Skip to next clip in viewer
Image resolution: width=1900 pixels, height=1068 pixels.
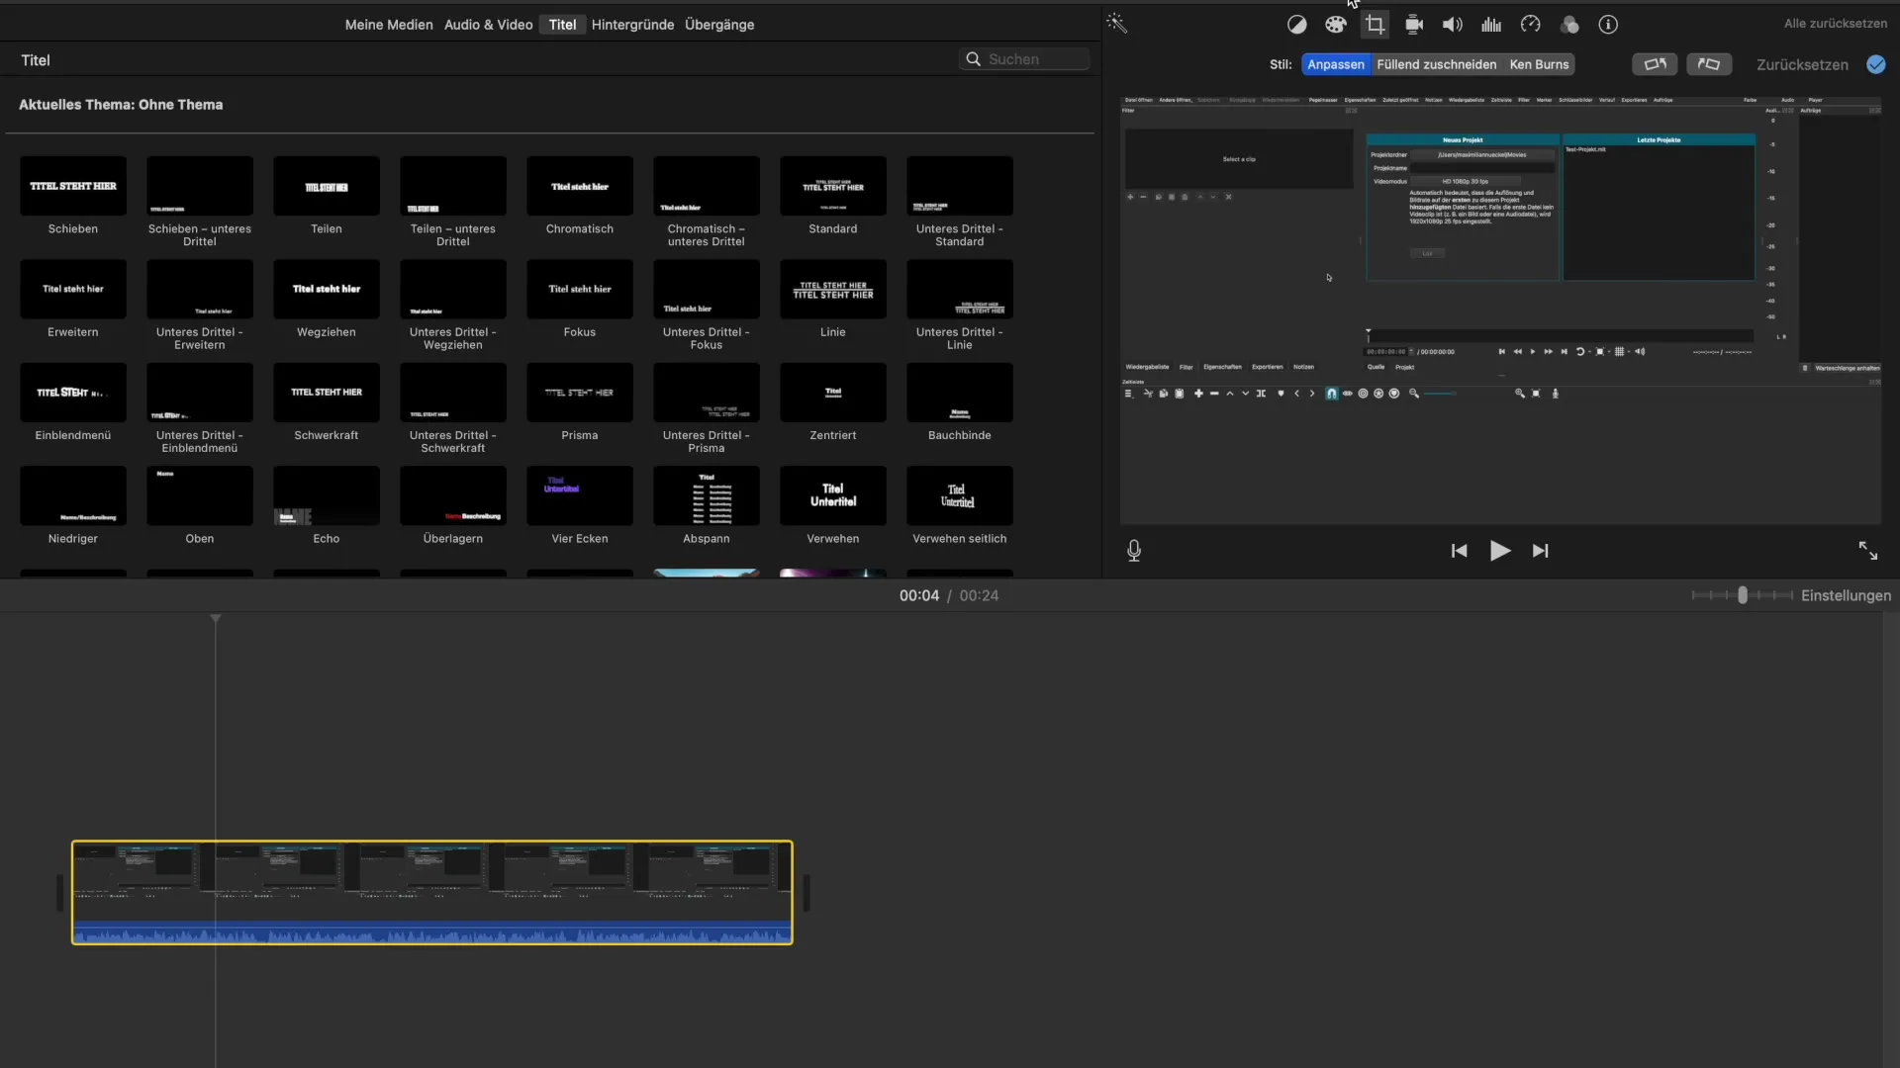coord(1541,551)
